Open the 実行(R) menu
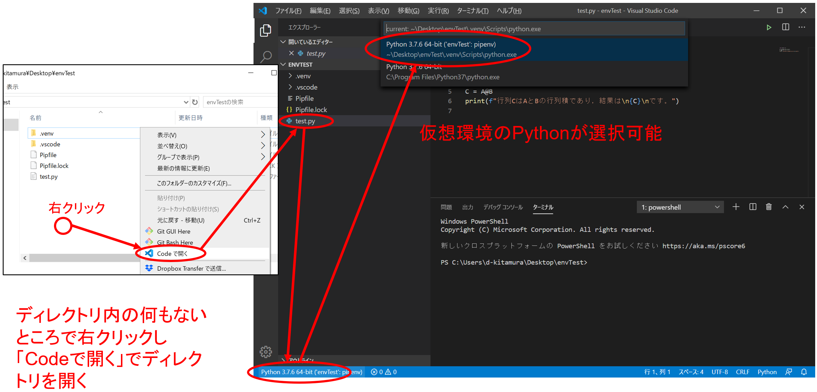This screenshot has width=817, height=392. pos(438,11)
